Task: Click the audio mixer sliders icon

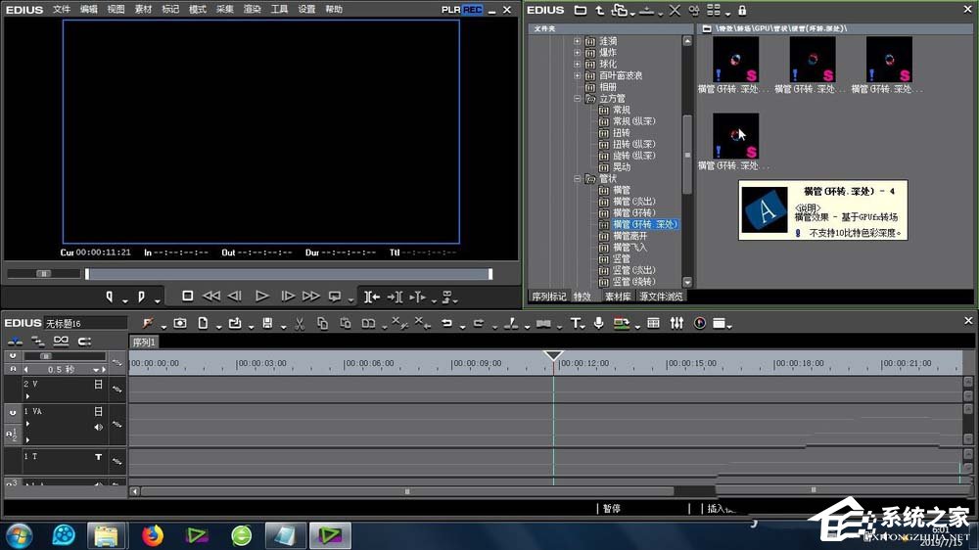Action: coord(676,323)
